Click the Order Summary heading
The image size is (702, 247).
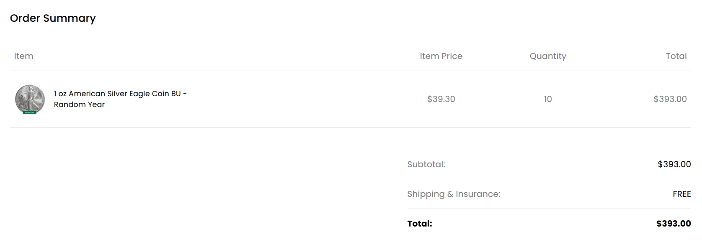[53, 18]
